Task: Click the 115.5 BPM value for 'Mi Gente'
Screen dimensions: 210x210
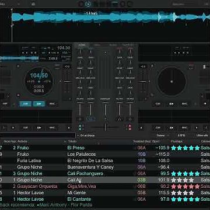Action: click(164, 192)
